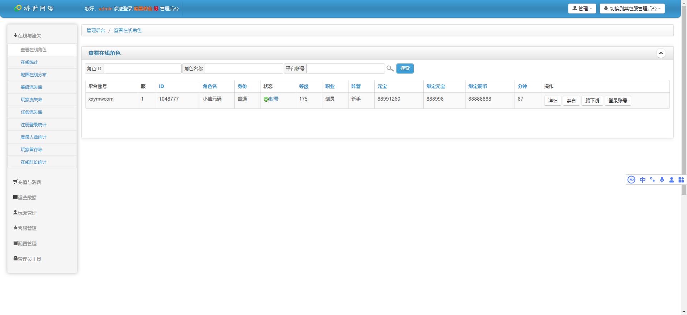Image resolution: width=687 pixels, height=315 pixels.
Task: Focus the 平台帐号 input field
Action: [x=345, y=68]
